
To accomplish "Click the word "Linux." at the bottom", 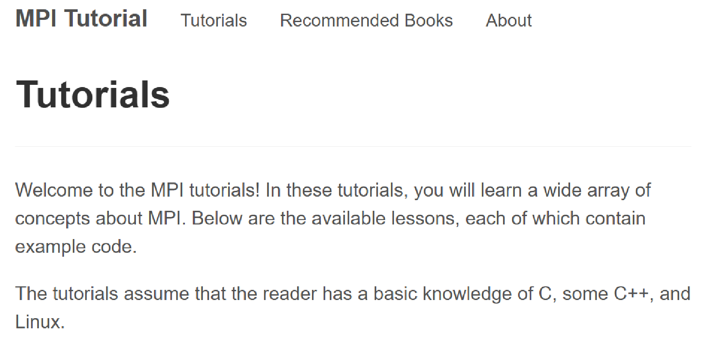I will pos(40,322).
